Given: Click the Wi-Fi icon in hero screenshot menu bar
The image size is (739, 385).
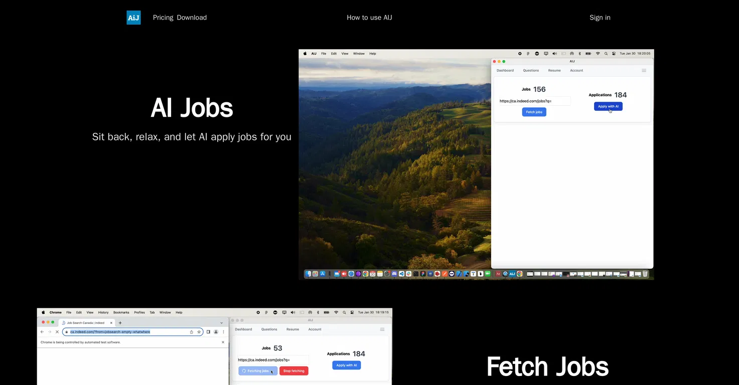Looking at the screenshot, I should click(598, 54).
